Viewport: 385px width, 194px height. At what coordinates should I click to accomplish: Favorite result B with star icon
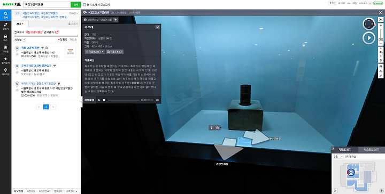[x=17, y=72]
